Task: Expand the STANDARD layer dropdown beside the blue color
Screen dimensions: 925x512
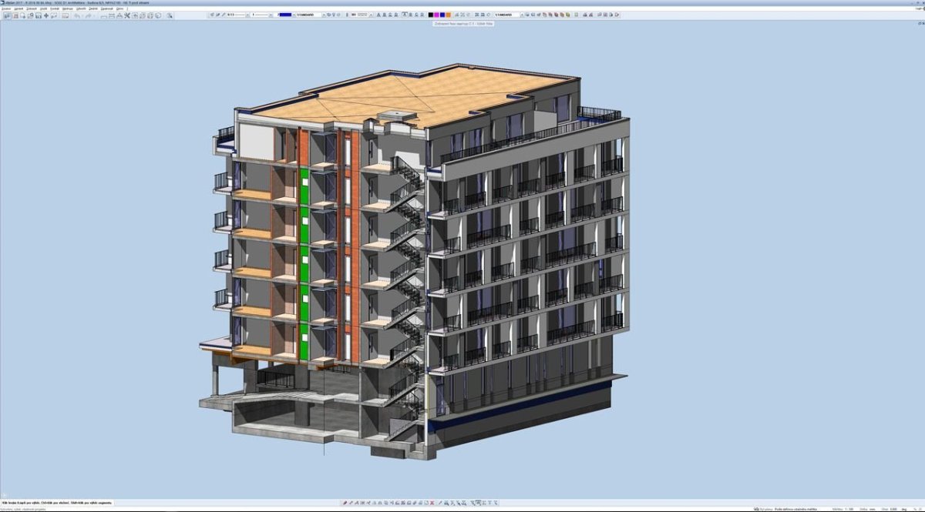Action: [312, 15]
